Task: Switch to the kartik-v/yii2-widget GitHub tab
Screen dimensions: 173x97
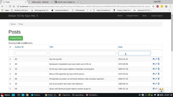Action: [x=66, y=2]
